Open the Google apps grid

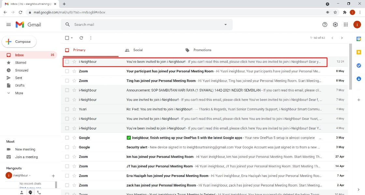(346, 24)
